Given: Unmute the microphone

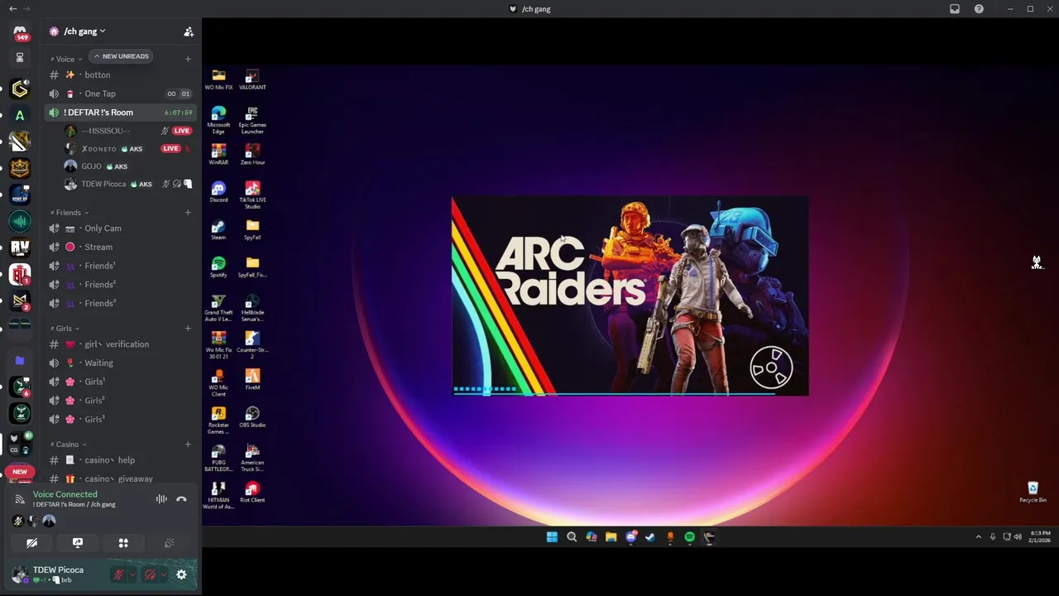Looking at the screenshot, I should pyautogui.click(x=119, y=574).
